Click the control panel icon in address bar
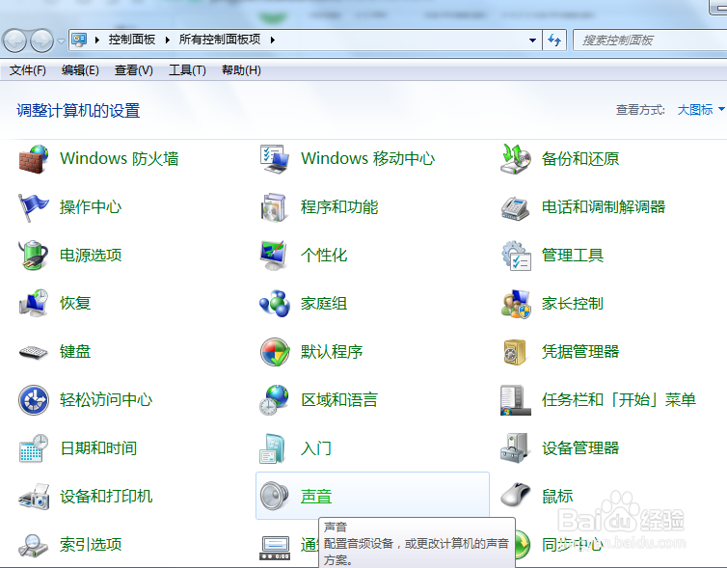The image size is (727, 568). coord(79,40)
